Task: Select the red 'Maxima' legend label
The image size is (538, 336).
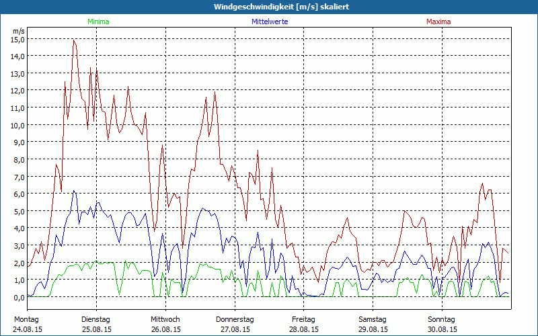Action: click(438, 22)
